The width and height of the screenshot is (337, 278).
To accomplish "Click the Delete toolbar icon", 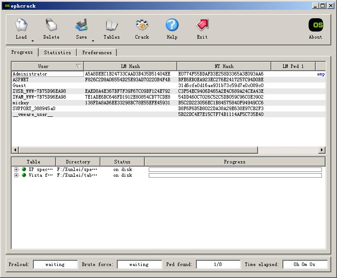I will (51, 25).
